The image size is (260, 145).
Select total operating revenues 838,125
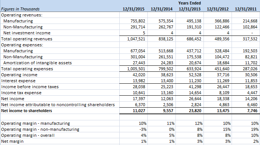[x=166, y=39]
